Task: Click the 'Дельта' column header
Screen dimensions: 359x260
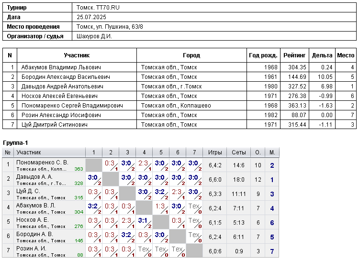Action: 322,55
